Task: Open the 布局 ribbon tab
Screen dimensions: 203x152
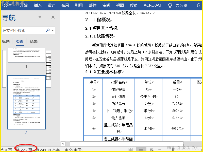Action: [65, 5]
